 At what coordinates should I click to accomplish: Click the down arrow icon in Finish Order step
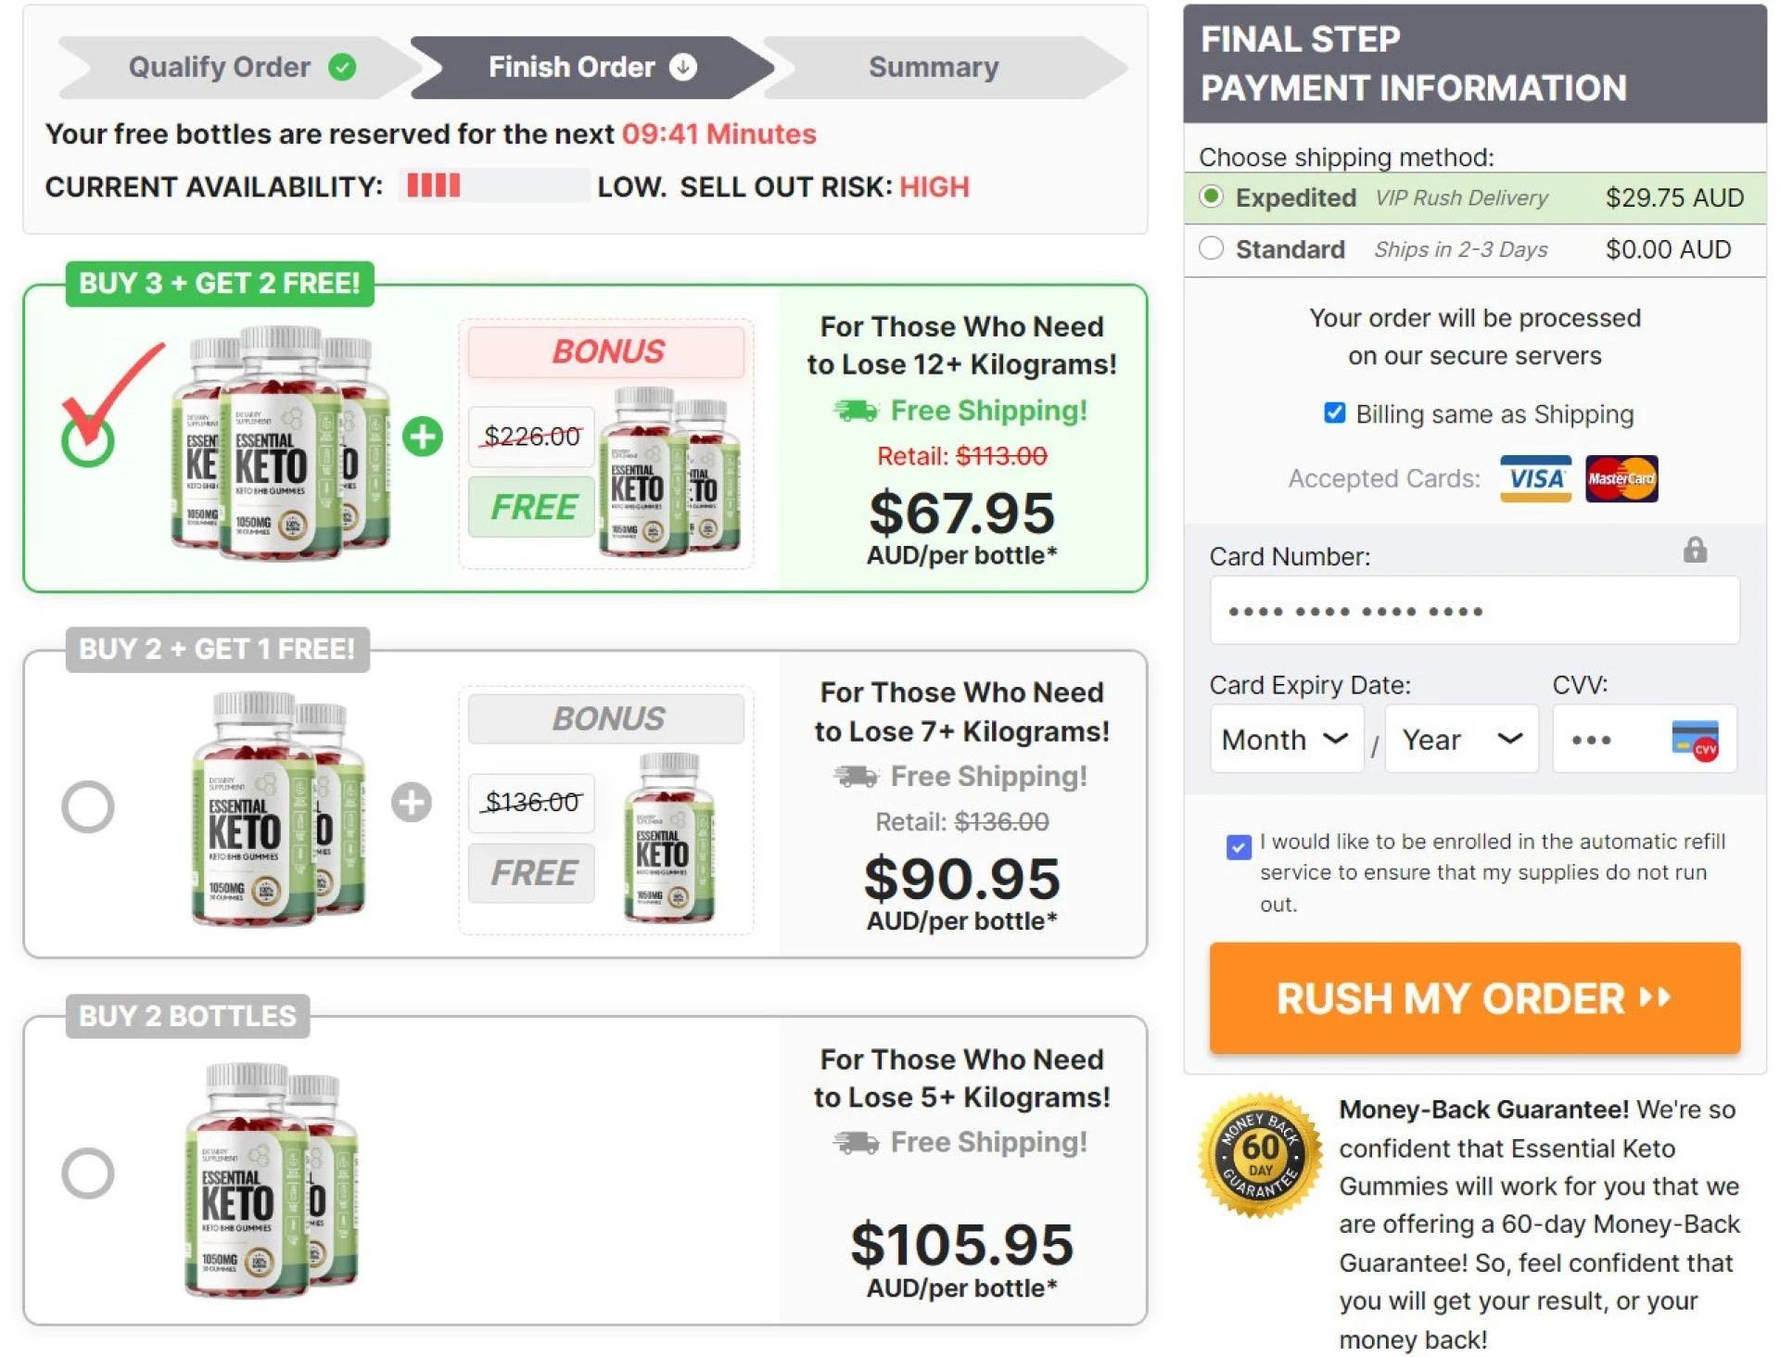pos(683,66)
